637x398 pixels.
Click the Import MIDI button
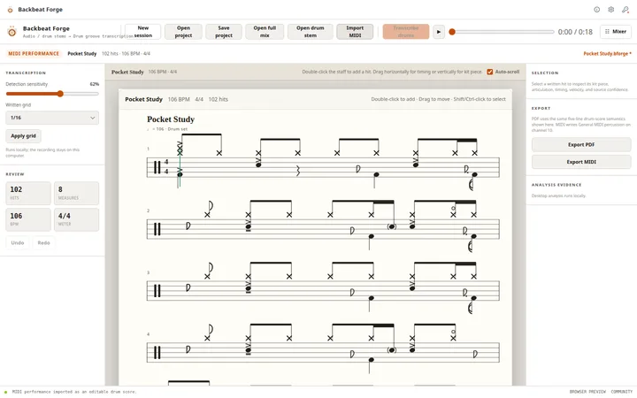click(x=355, y=32)
